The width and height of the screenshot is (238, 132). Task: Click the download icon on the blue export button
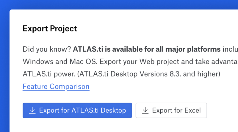32,111
